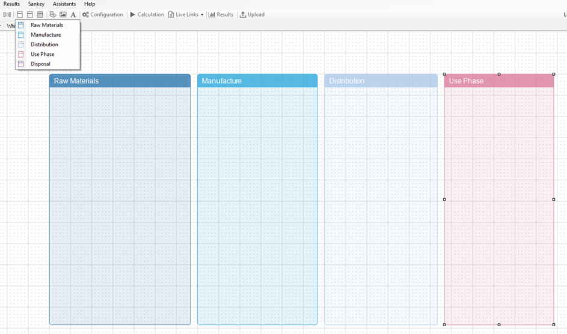Open the Assistants menu

pyautogui.click(x=64, y=4)
